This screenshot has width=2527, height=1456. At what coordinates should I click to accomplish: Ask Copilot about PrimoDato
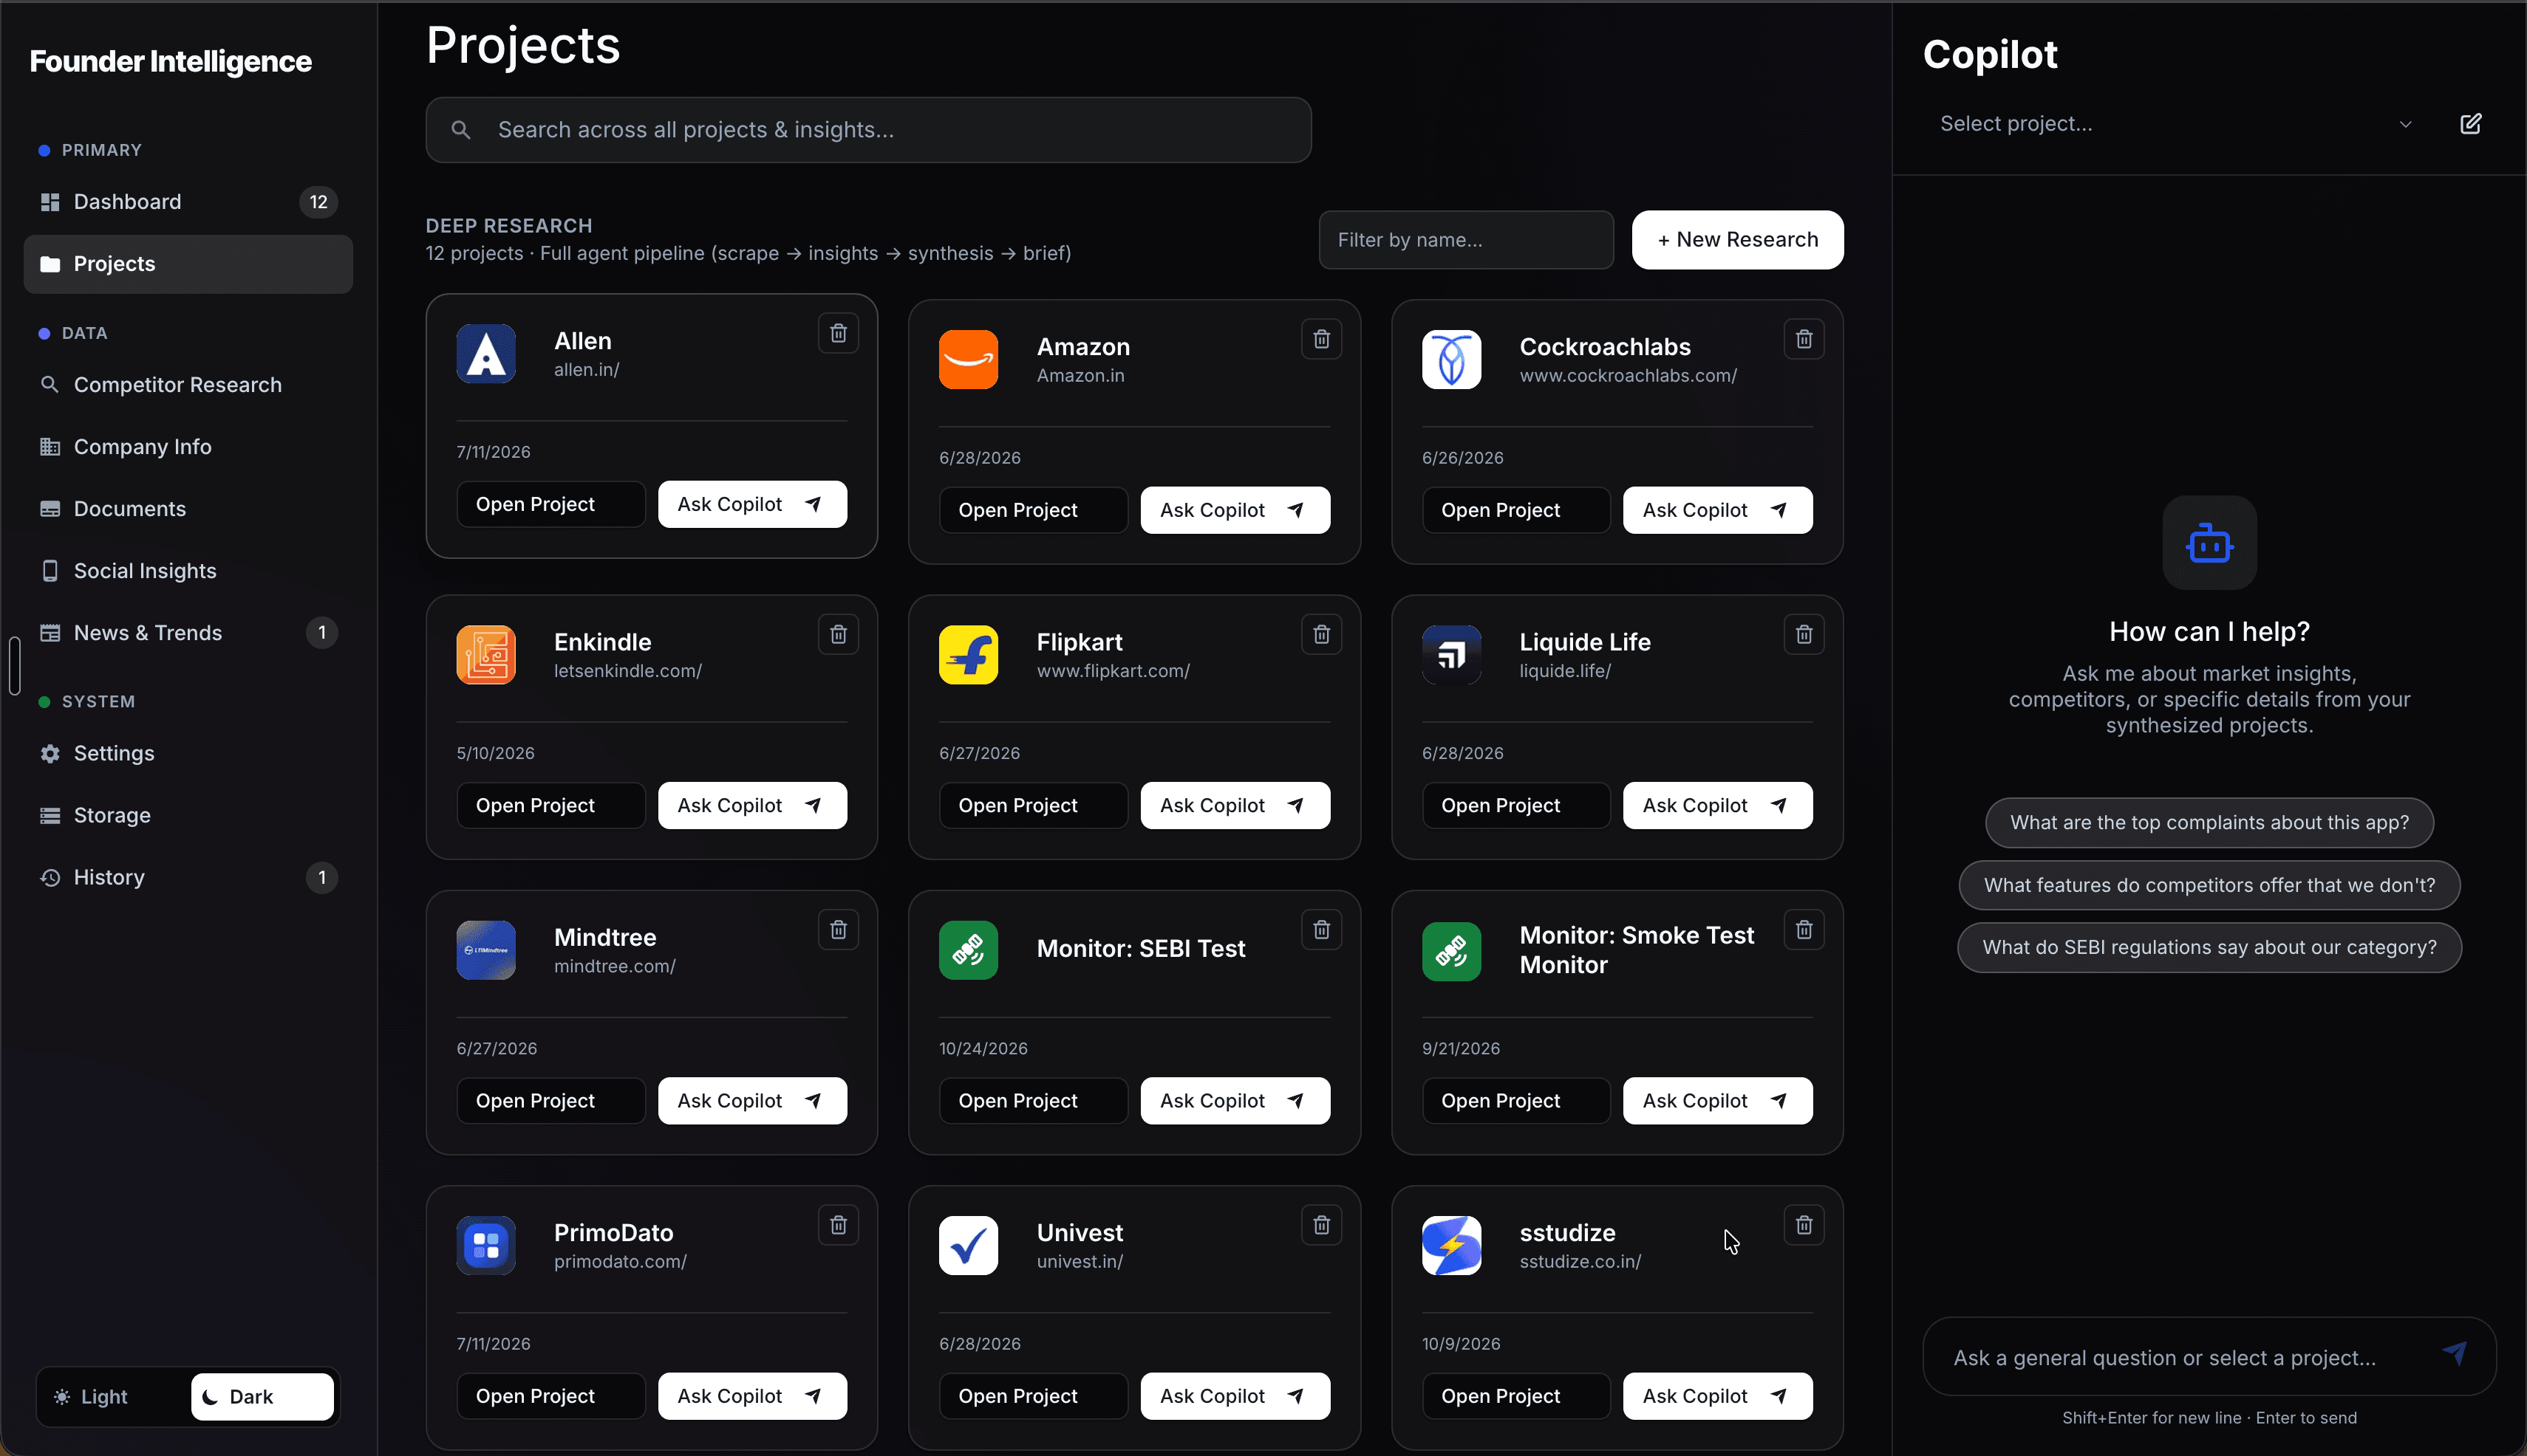(x=753, y=1396)
